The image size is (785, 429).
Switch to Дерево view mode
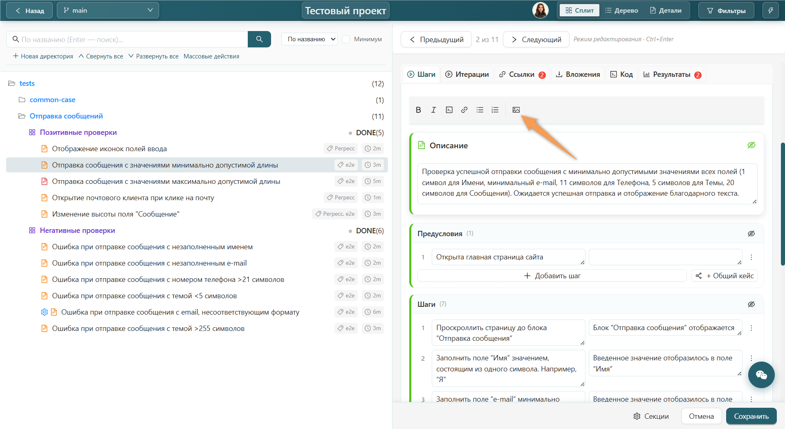[x=621, y=10]
